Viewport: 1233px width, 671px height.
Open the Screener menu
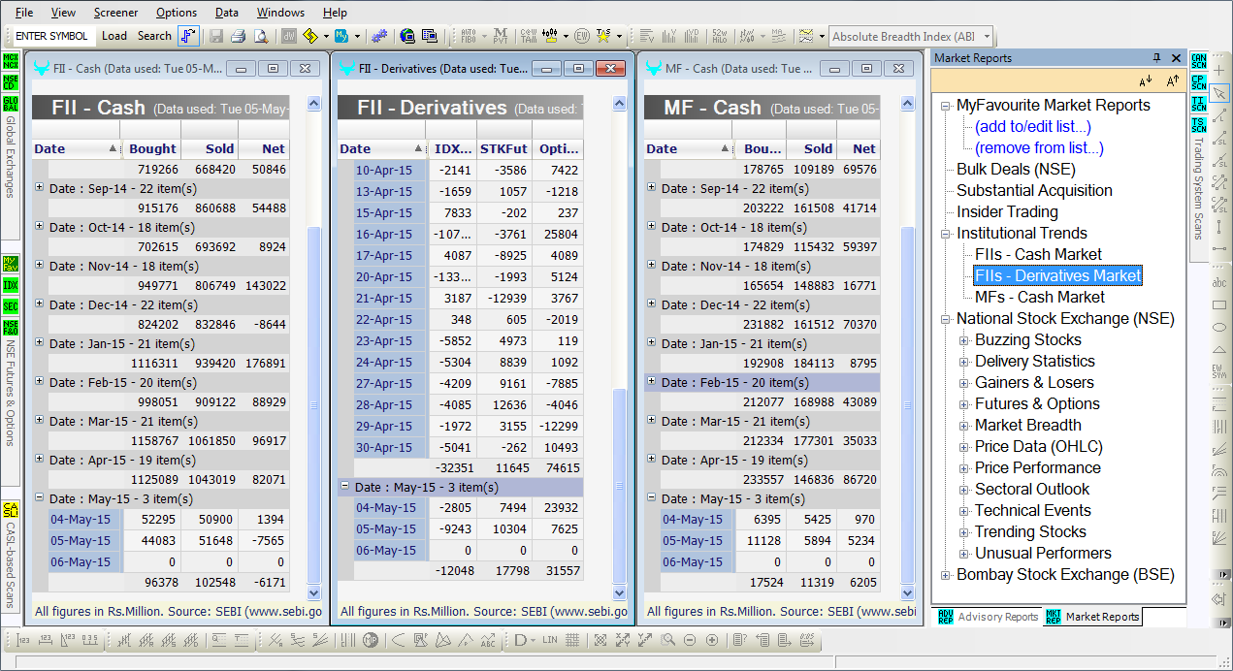click(x=115, y=13)
